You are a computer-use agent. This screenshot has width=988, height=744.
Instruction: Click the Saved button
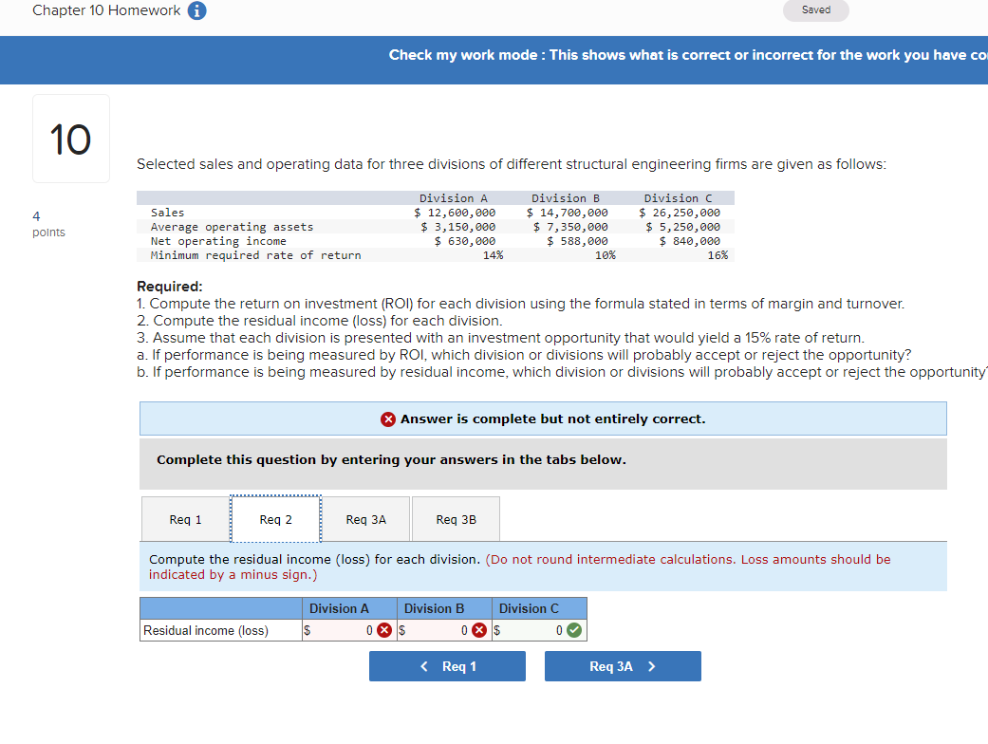815,10
